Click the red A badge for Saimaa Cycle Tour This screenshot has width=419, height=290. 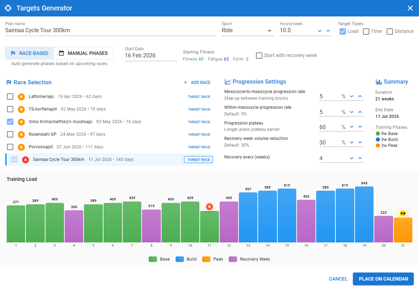pos(25,160)
